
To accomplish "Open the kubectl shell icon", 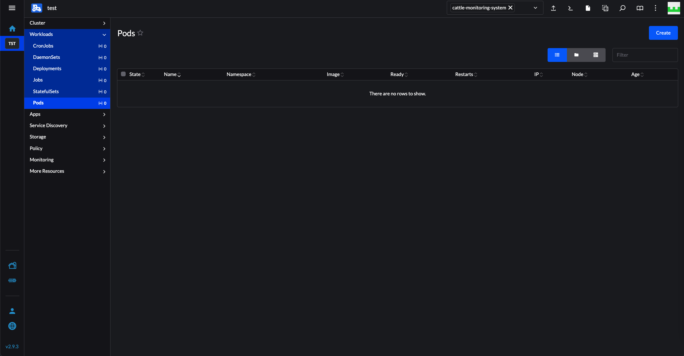I will click(571, 8).
